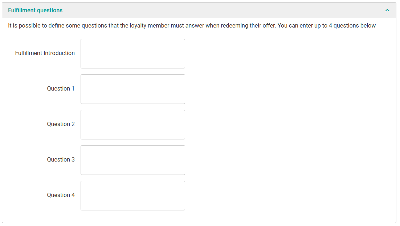Image resolution: width=400 pixels, height=226 pixels.
Task: Click the Question 4 label text
Action: (x=61, y=195)
